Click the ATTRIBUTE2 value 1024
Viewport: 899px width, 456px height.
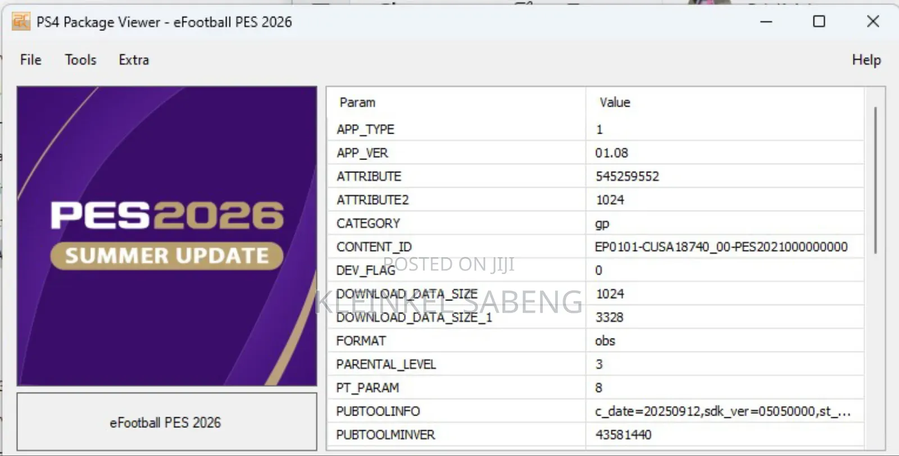click(x=610, y=200)
